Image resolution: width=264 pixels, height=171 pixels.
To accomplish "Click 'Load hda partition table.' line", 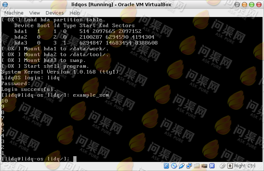I will click(53, 20).
